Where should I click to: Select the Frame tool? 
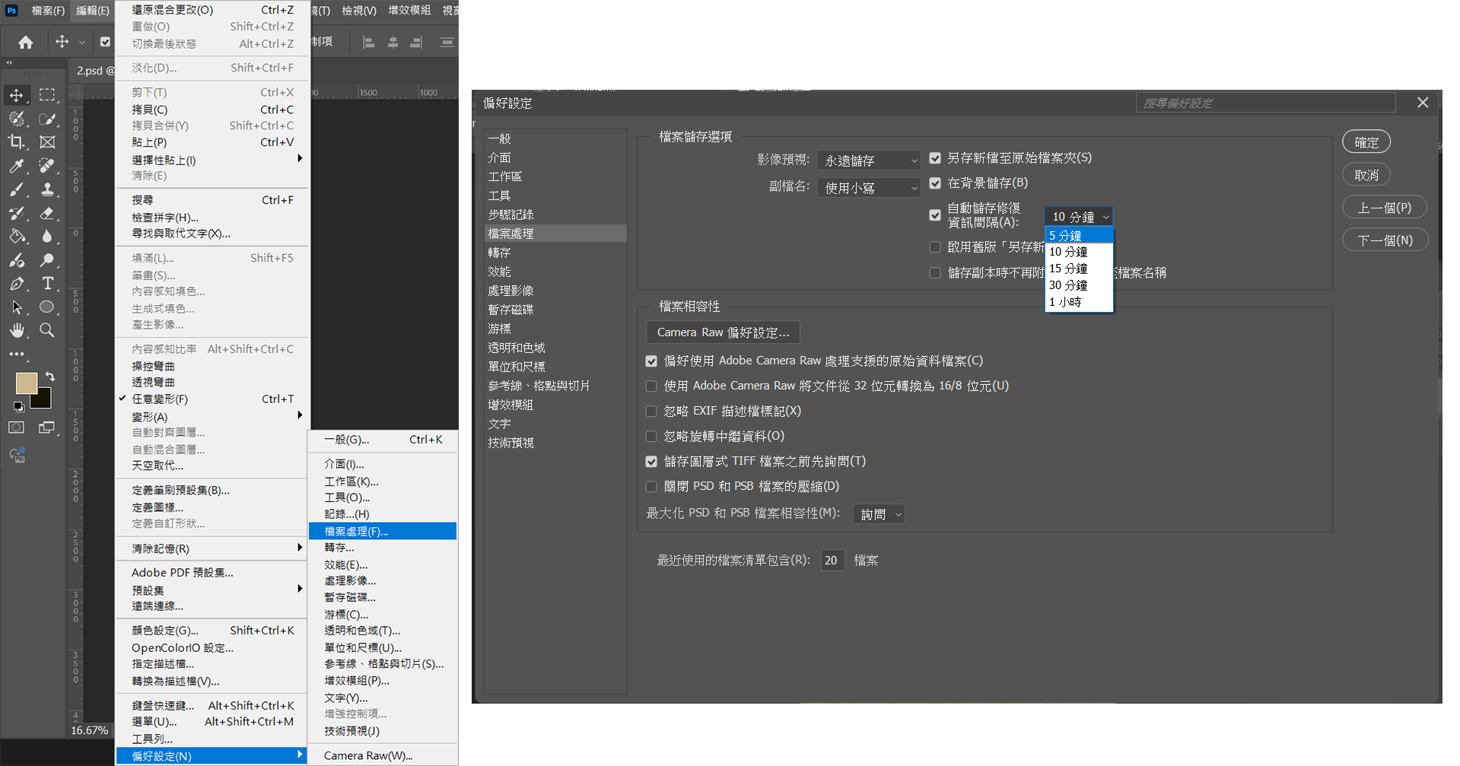pos(47,142)
